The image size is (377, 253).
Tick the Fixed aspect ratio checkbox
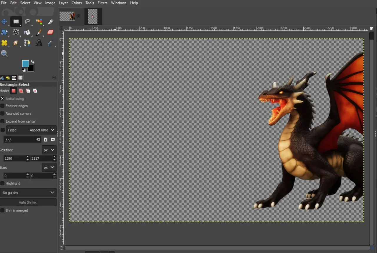[2, 130]
